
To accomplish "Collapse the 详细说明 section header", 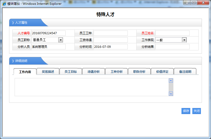I will (13, 61).
